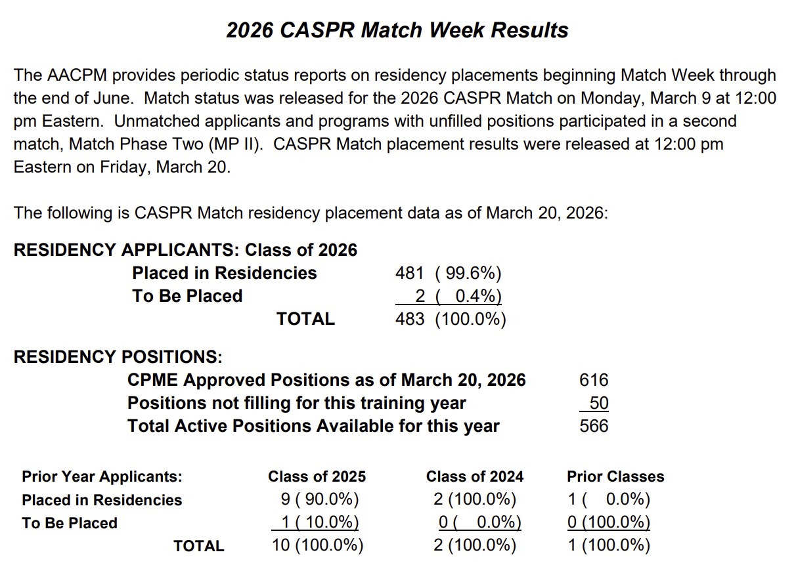Click the underlined "2 (0.4%)" value
This screenshot has width=796, height=567.
449,296
